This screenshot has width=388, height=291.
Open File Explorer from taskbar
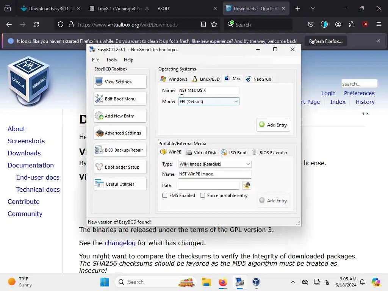pyautogui.click(x=206, y=282)
